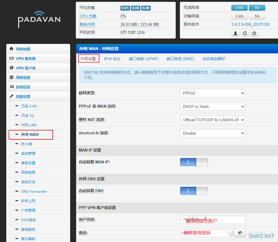Click the 剩余内存 link
This screenshot has height=242, width=278.
(x=88, y=24)
